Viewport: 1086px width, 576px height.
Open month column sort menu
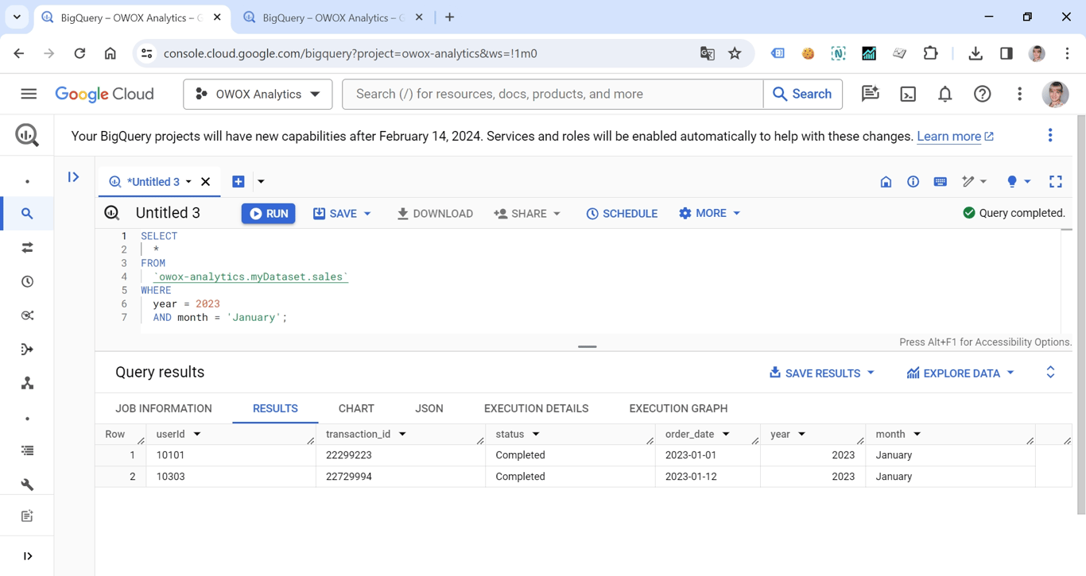(x=917, y=435)
